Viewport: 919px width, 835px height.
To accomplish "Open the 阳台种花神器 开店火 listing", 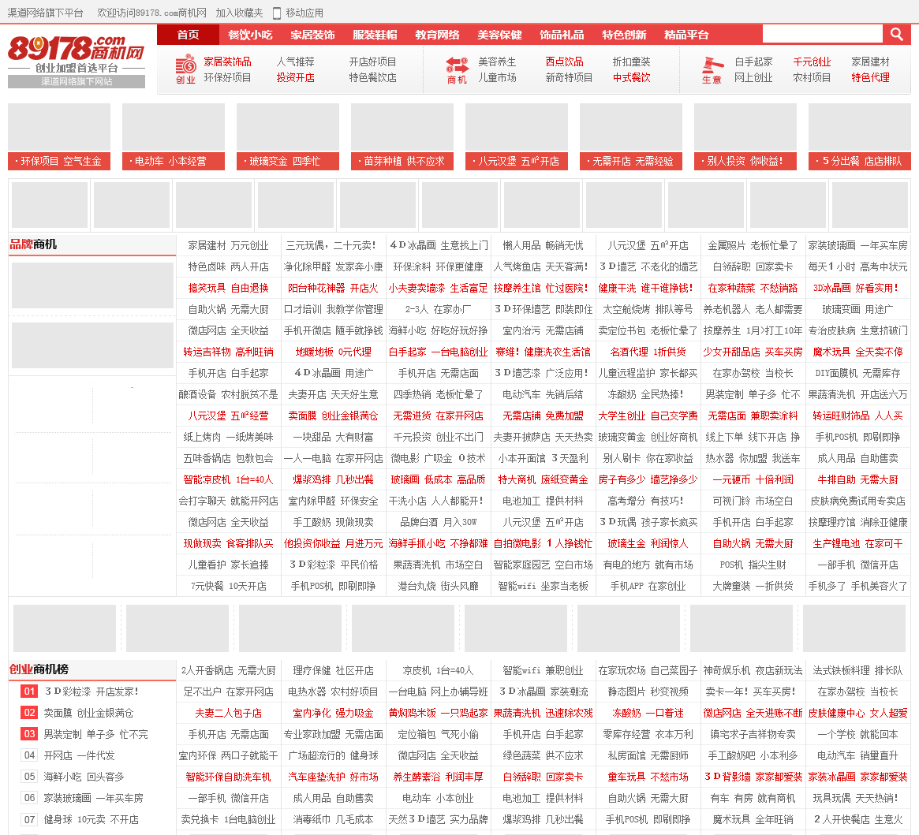I will (333, 288).
